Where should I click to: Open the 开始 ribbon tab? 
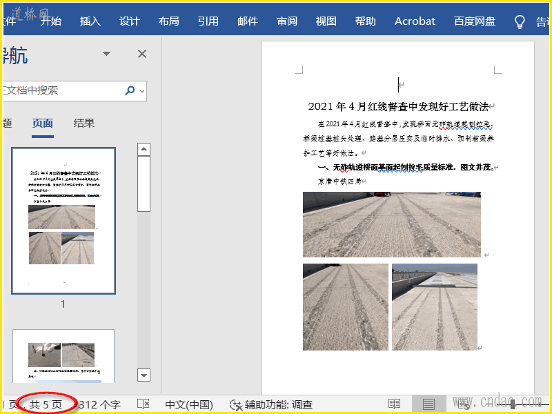click(50, 21)
